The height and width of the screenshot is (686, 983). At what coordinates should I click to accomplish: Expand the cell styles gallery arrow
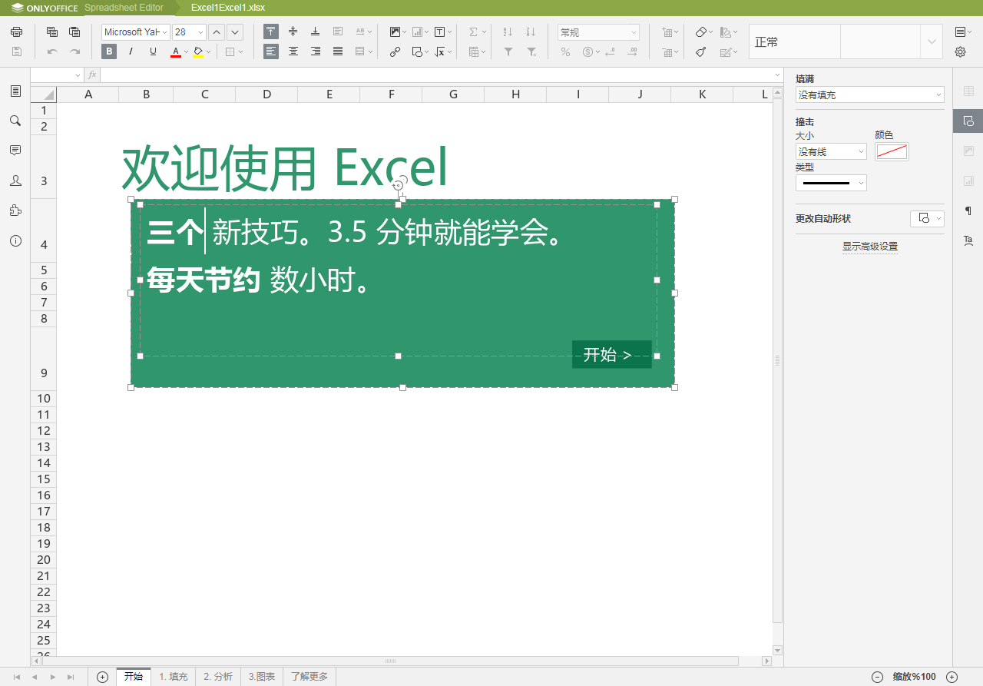click(932, 41)
